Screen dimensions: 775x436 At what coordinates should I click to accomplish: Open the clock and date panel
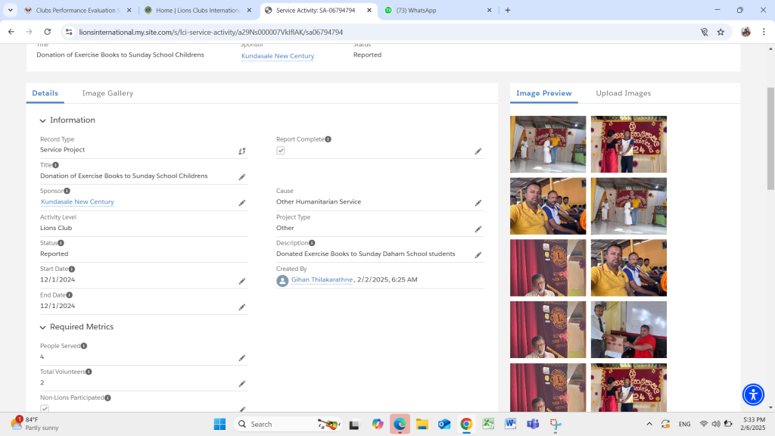[753, 424]
